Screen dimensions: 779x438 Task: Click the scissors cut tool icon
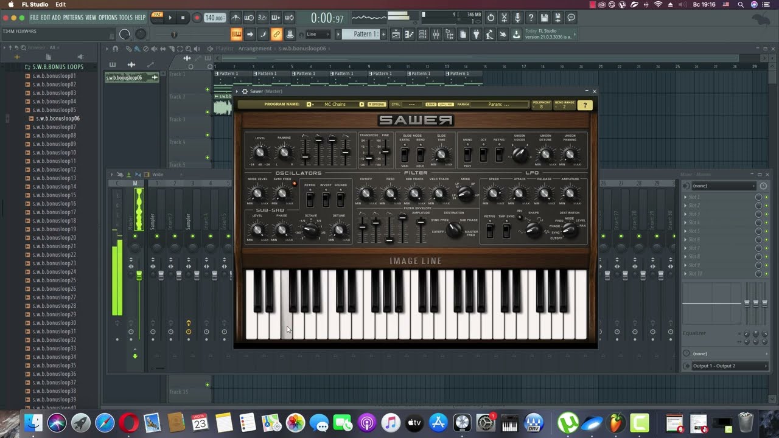click(504, 18)
